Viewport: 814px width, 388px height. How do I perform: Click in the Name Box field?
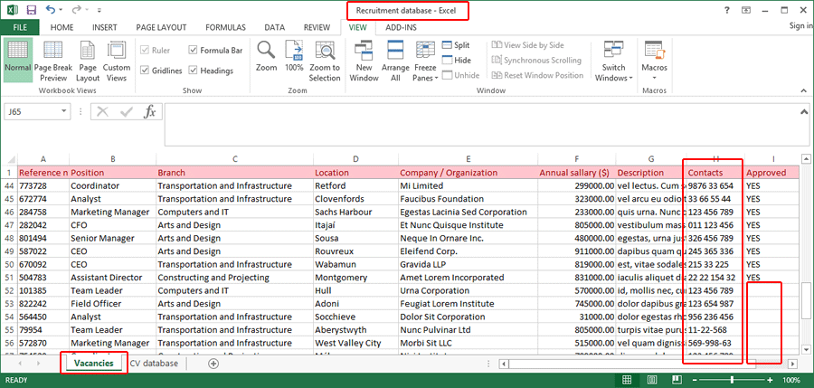coord(31,111)
